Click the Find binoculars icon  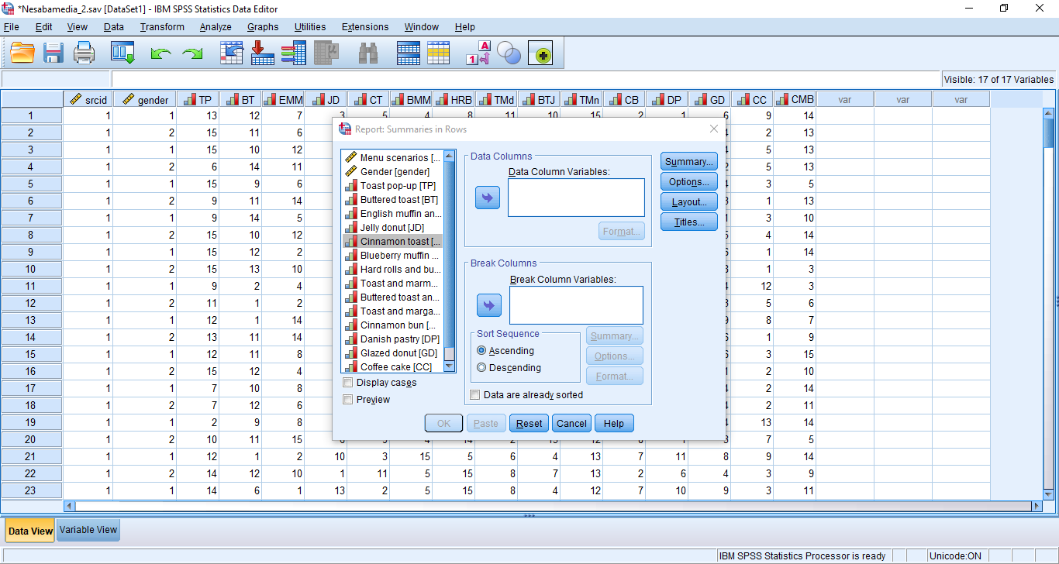tap(368, 53)
